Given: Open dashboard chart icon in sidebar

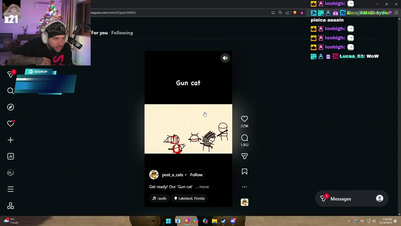Looking at the screenshot, I should coord(11,156).
